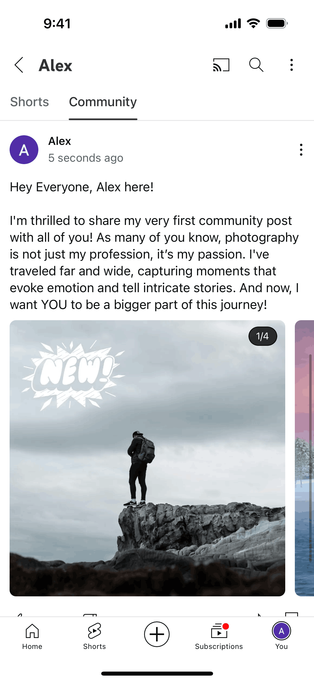Open Subscriptions with red notification dot
Screen dimensions: 314x682
click(219, 637)
